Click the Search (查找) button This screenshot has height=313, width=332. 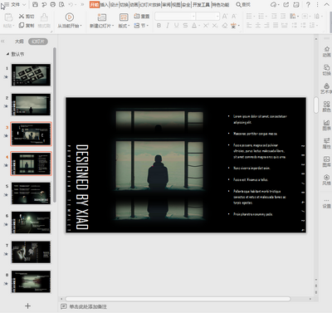point(243,4)
